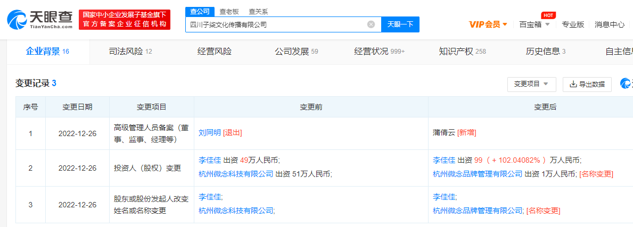Open the 消息中心 link
The width and height of the screenshot is (633, 227).
pyautogui.click(x=610, y=24)
